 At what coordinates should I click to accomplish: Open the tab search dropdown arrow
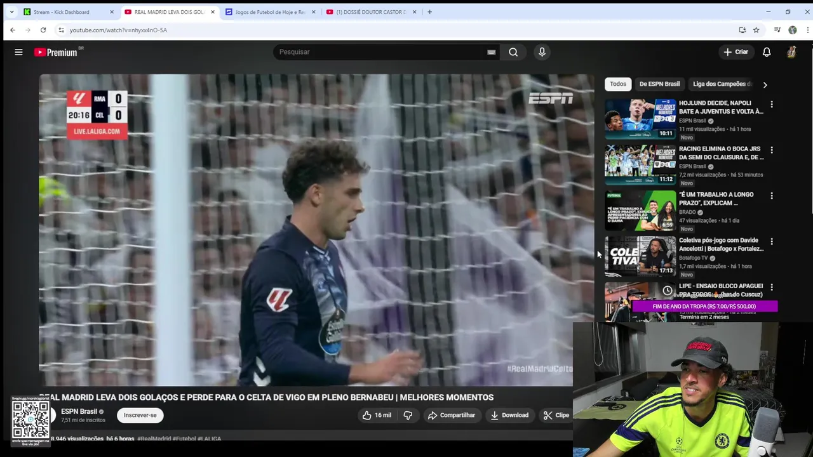(11, 11)
